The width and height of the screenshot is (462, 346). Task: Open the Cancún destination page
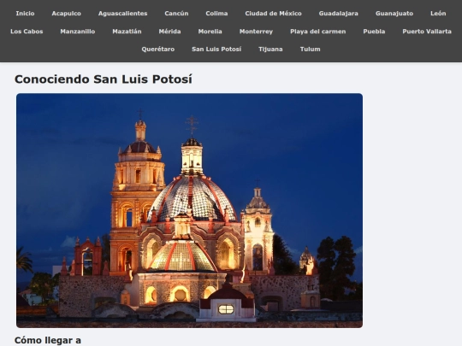coord(176,14)
